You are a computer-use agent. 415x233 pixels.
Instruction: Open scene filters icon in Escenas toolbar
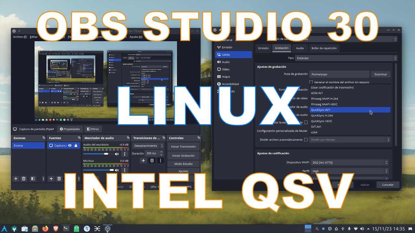(x=33, y=179)
